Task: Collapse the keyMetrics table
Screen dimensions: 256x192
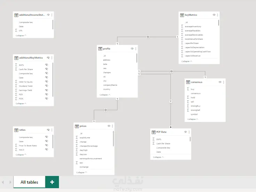Action: tap(187, 61)
